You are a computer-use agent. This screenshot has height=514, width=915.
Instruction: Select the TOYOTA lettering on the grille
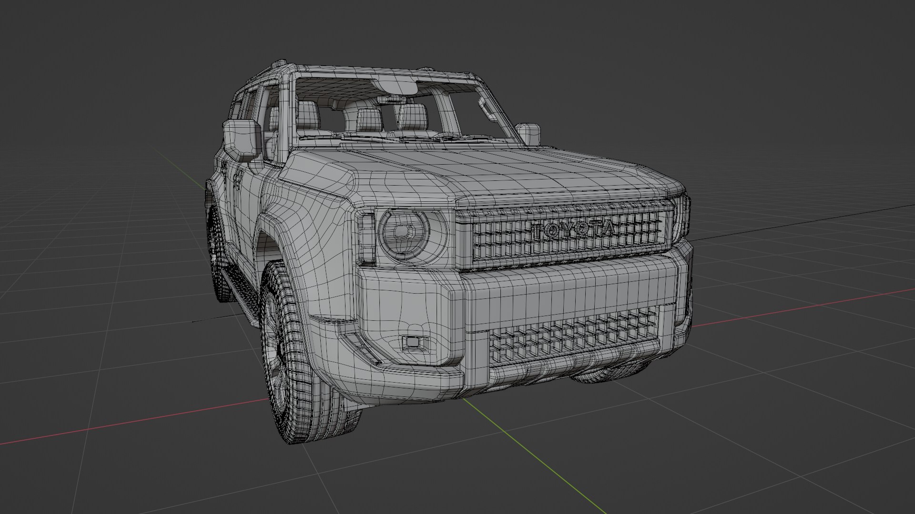click(x=572, y=230)
